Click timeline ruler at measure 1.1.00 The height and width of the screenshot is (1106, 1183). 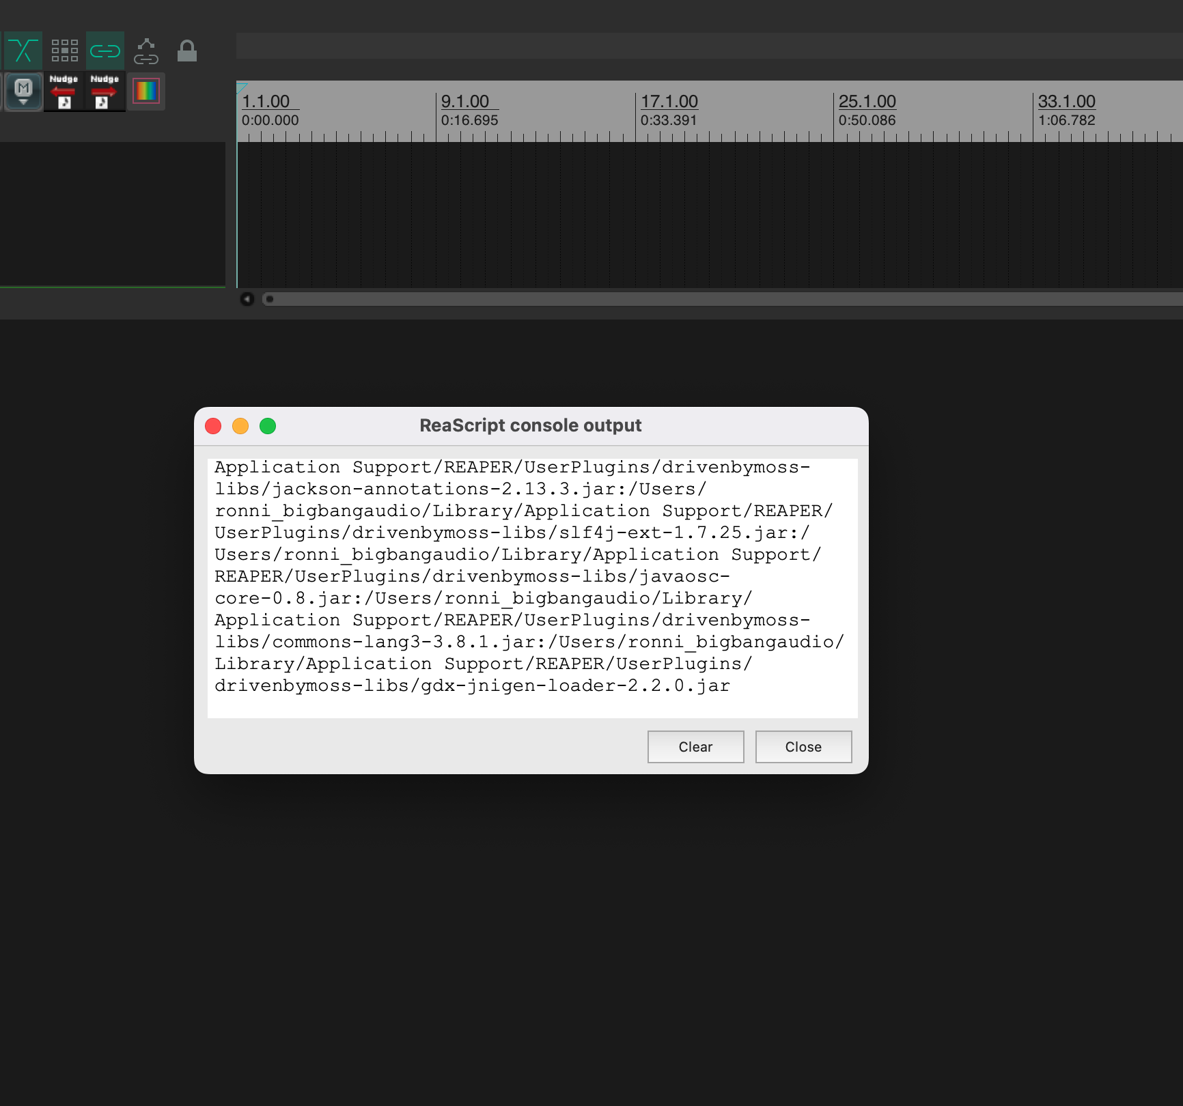[266, 102]
